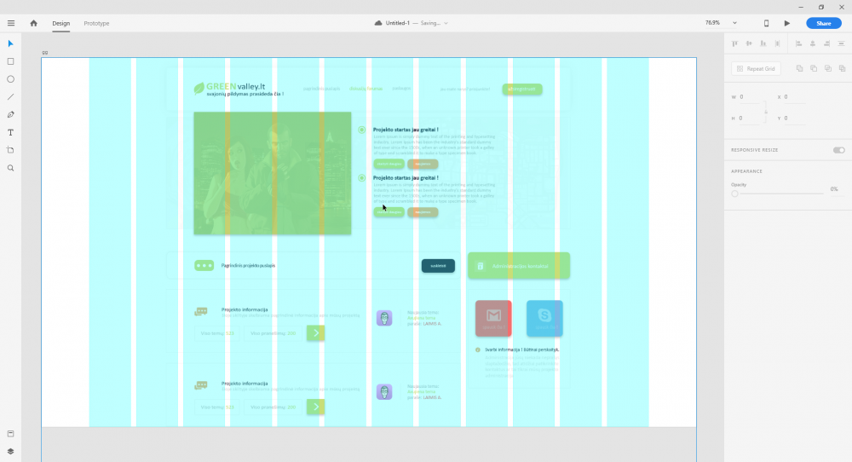This screenshot has height=462, width=852.
Task: Toggle the width-height aspect ratio lock
Action: coord(765,108)
